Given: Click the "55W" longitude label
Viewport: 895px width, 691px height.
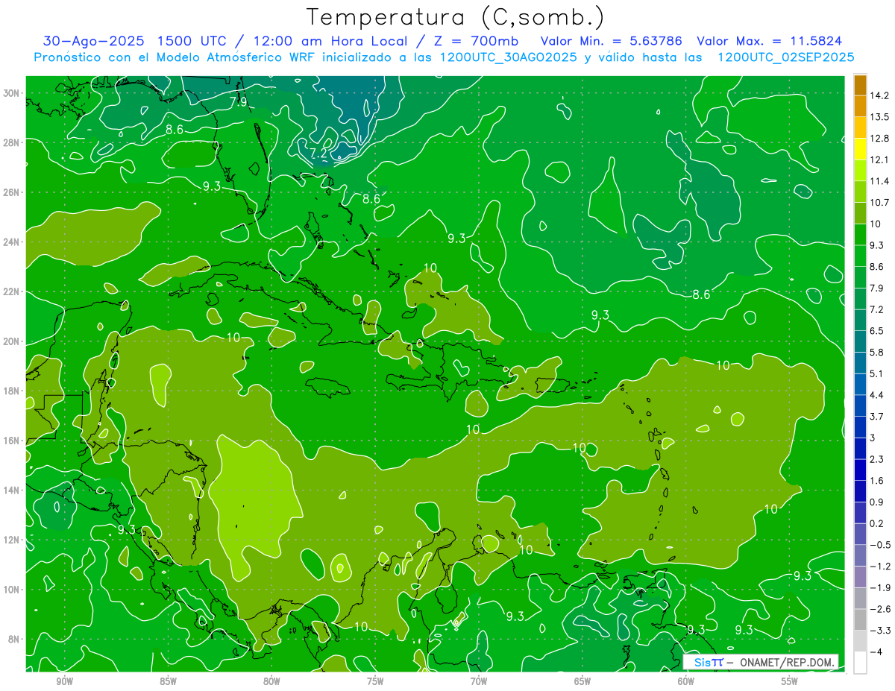Looking at the screenshot, I should tap(790, 681).
